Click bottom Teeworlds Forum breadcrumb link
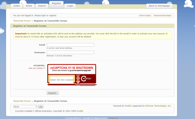Screen dimensions: 195x119 click(x=22, y=101)
